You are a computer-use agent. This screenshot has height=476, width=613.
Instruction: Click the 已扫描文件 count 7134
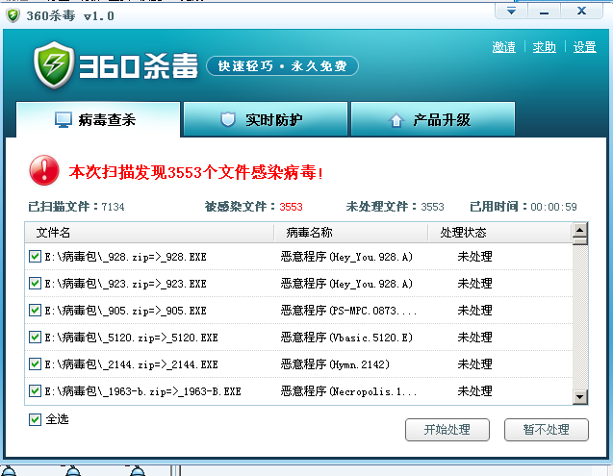click(113, 207)
